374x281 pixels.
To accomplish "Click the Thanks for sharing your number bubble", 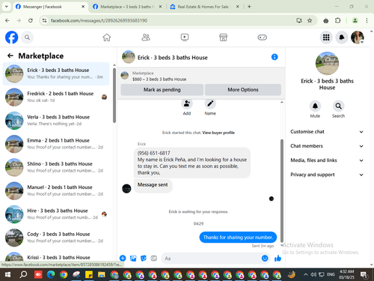I will coord(238,238).
